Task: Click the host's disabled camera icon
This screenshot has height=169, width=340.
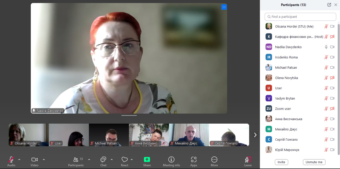Action: 332,37
